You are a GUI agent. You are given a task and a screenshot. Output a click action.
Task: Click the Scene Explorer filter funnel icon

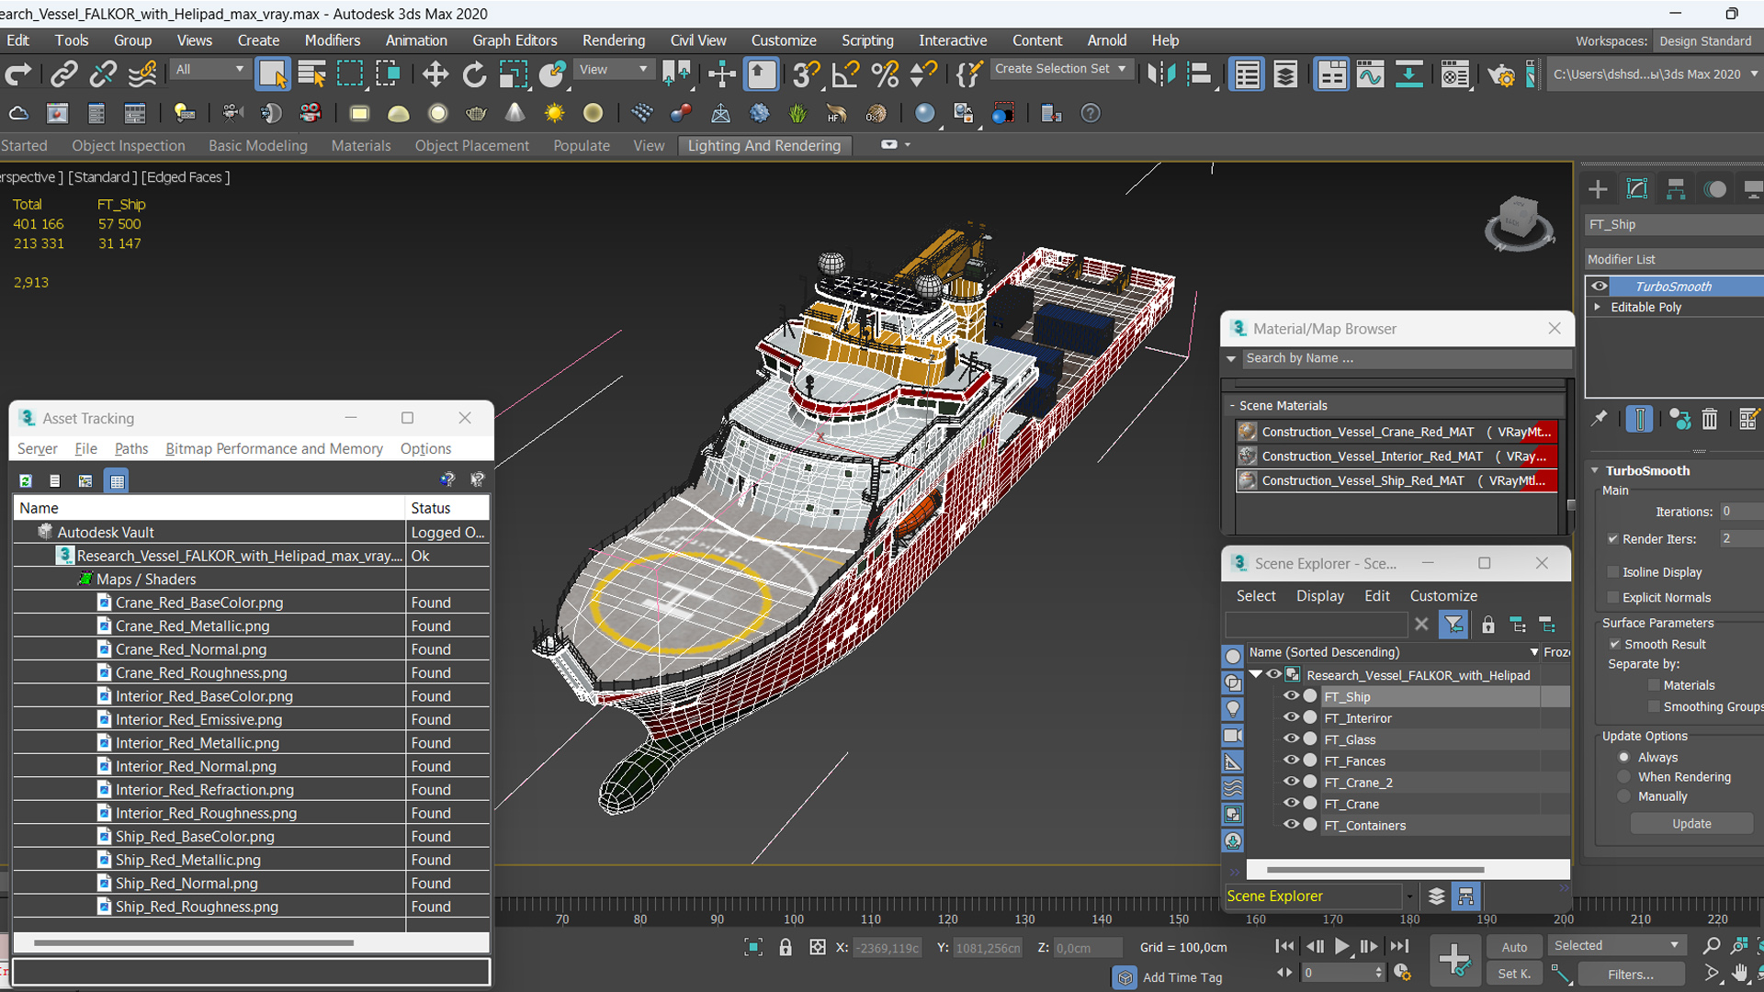[x=1453, y=626]
